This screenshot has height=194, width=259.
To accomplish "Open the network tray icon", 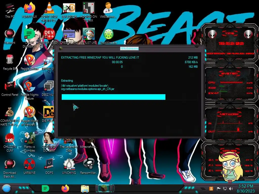I will pos(225,188).
